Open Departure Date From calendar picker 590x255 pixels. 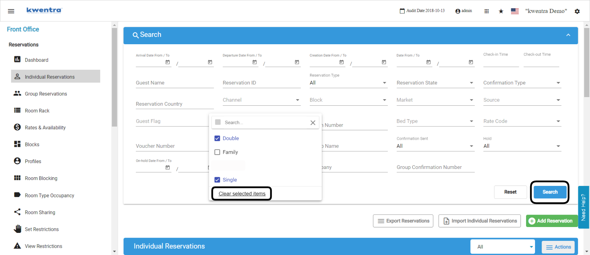[x=255, y=62]
